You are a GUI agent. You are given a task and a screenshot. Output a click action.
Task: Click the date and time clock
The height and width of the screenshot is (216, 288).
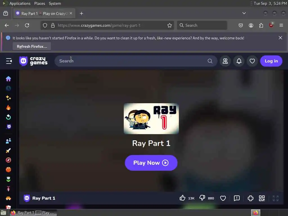pos(270,3)
